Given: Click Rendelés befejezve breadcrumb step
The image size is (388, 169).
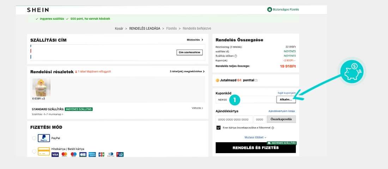Looking at the screenshot, I should [x=197, y=29].
